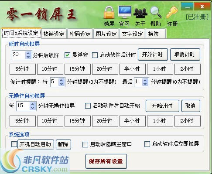This screenshot has height=174, width=212.
Task: Decrease 每 分钟提醒 interval spinner
Action: point(62,84)
